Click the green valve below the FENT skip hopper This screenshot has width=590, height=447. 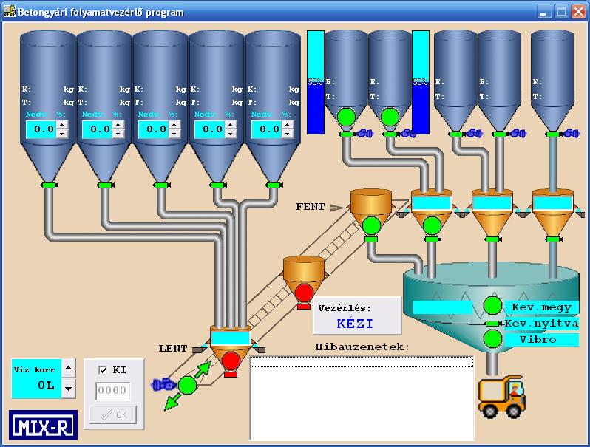click(x=371, y=239)
